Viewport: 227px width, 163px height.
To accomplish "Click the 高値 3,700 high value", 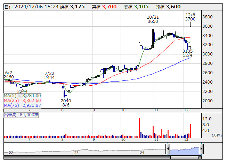I will pyautogui.click(x=104, y=7).
